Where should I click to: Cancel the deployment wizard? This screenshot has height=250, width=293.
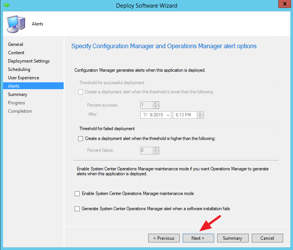[267, 238]
